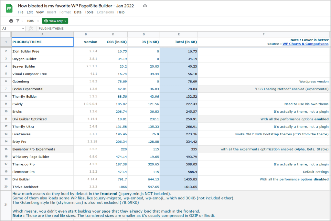Select the 644.13 JS value cell
The width and height of the screenshot is (331, 221).
click(144, 179)
